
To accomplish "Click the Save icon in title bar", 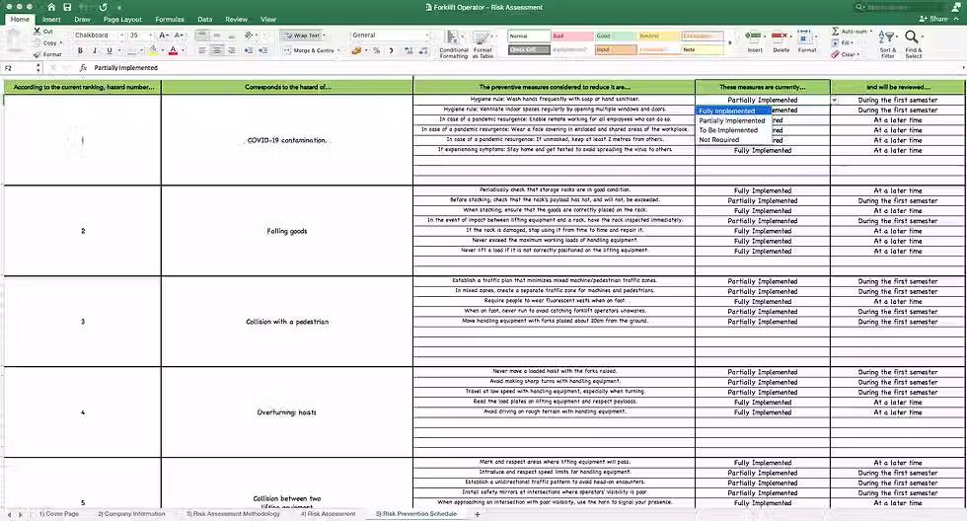I will 67,7.
